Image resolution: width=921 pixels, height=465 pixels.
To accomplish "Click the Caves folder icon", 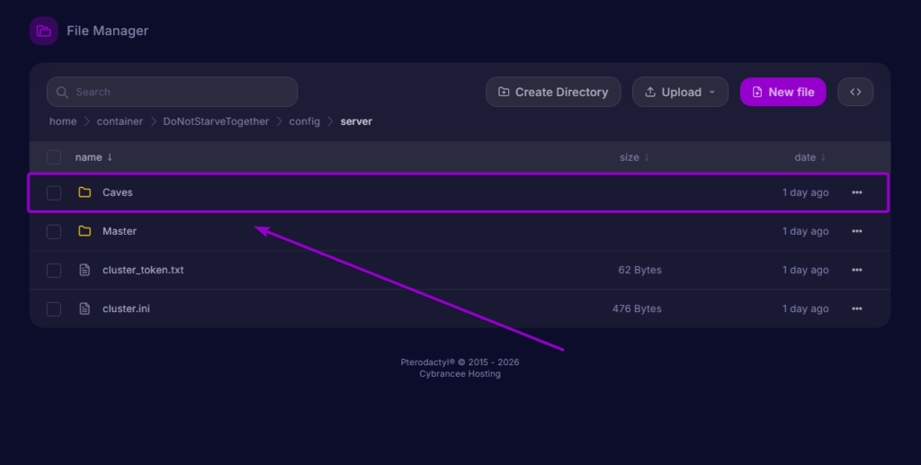I will coord(85,192).
